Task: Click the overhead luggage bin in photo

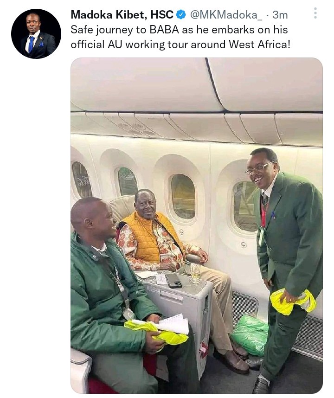Action: 197,85
